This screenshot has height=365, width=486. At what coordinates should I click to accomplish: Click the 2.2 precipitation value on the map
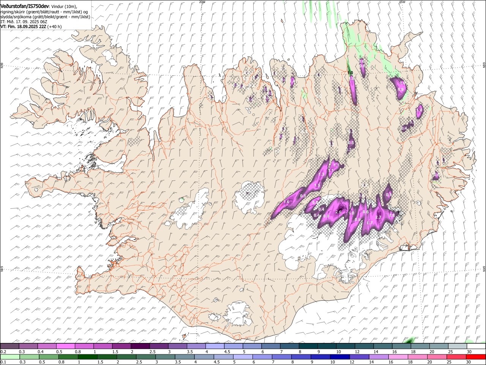tap(378, 217)
